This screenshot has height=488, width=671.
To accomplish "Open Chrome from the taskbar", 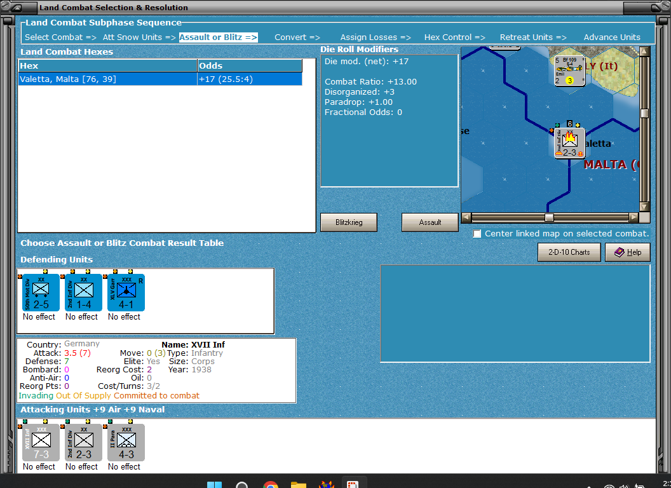I will coord(271,485).
